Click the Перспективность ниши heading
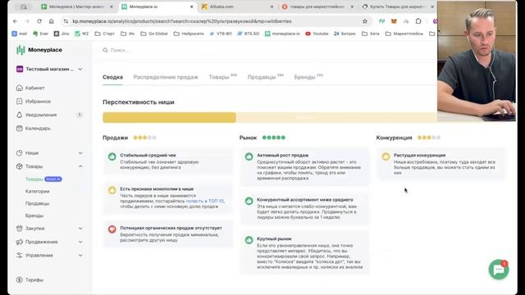 [139, 102]
